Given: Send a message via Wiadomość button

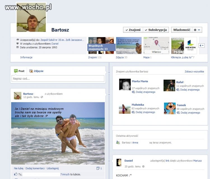Looking at the screenshot, I should coord(182,30).
